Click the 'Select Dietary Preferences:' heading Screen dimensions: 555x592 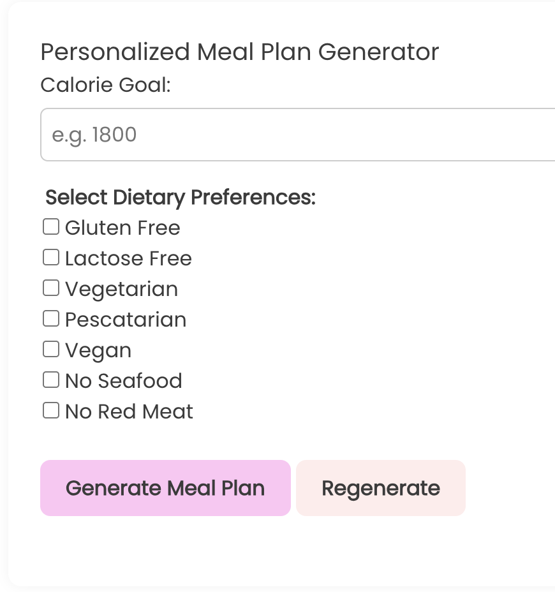pyautogui.click(x=181, y=198)
